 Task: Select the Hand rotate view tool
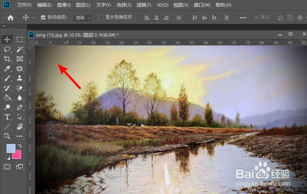click(x=20, y=127)
